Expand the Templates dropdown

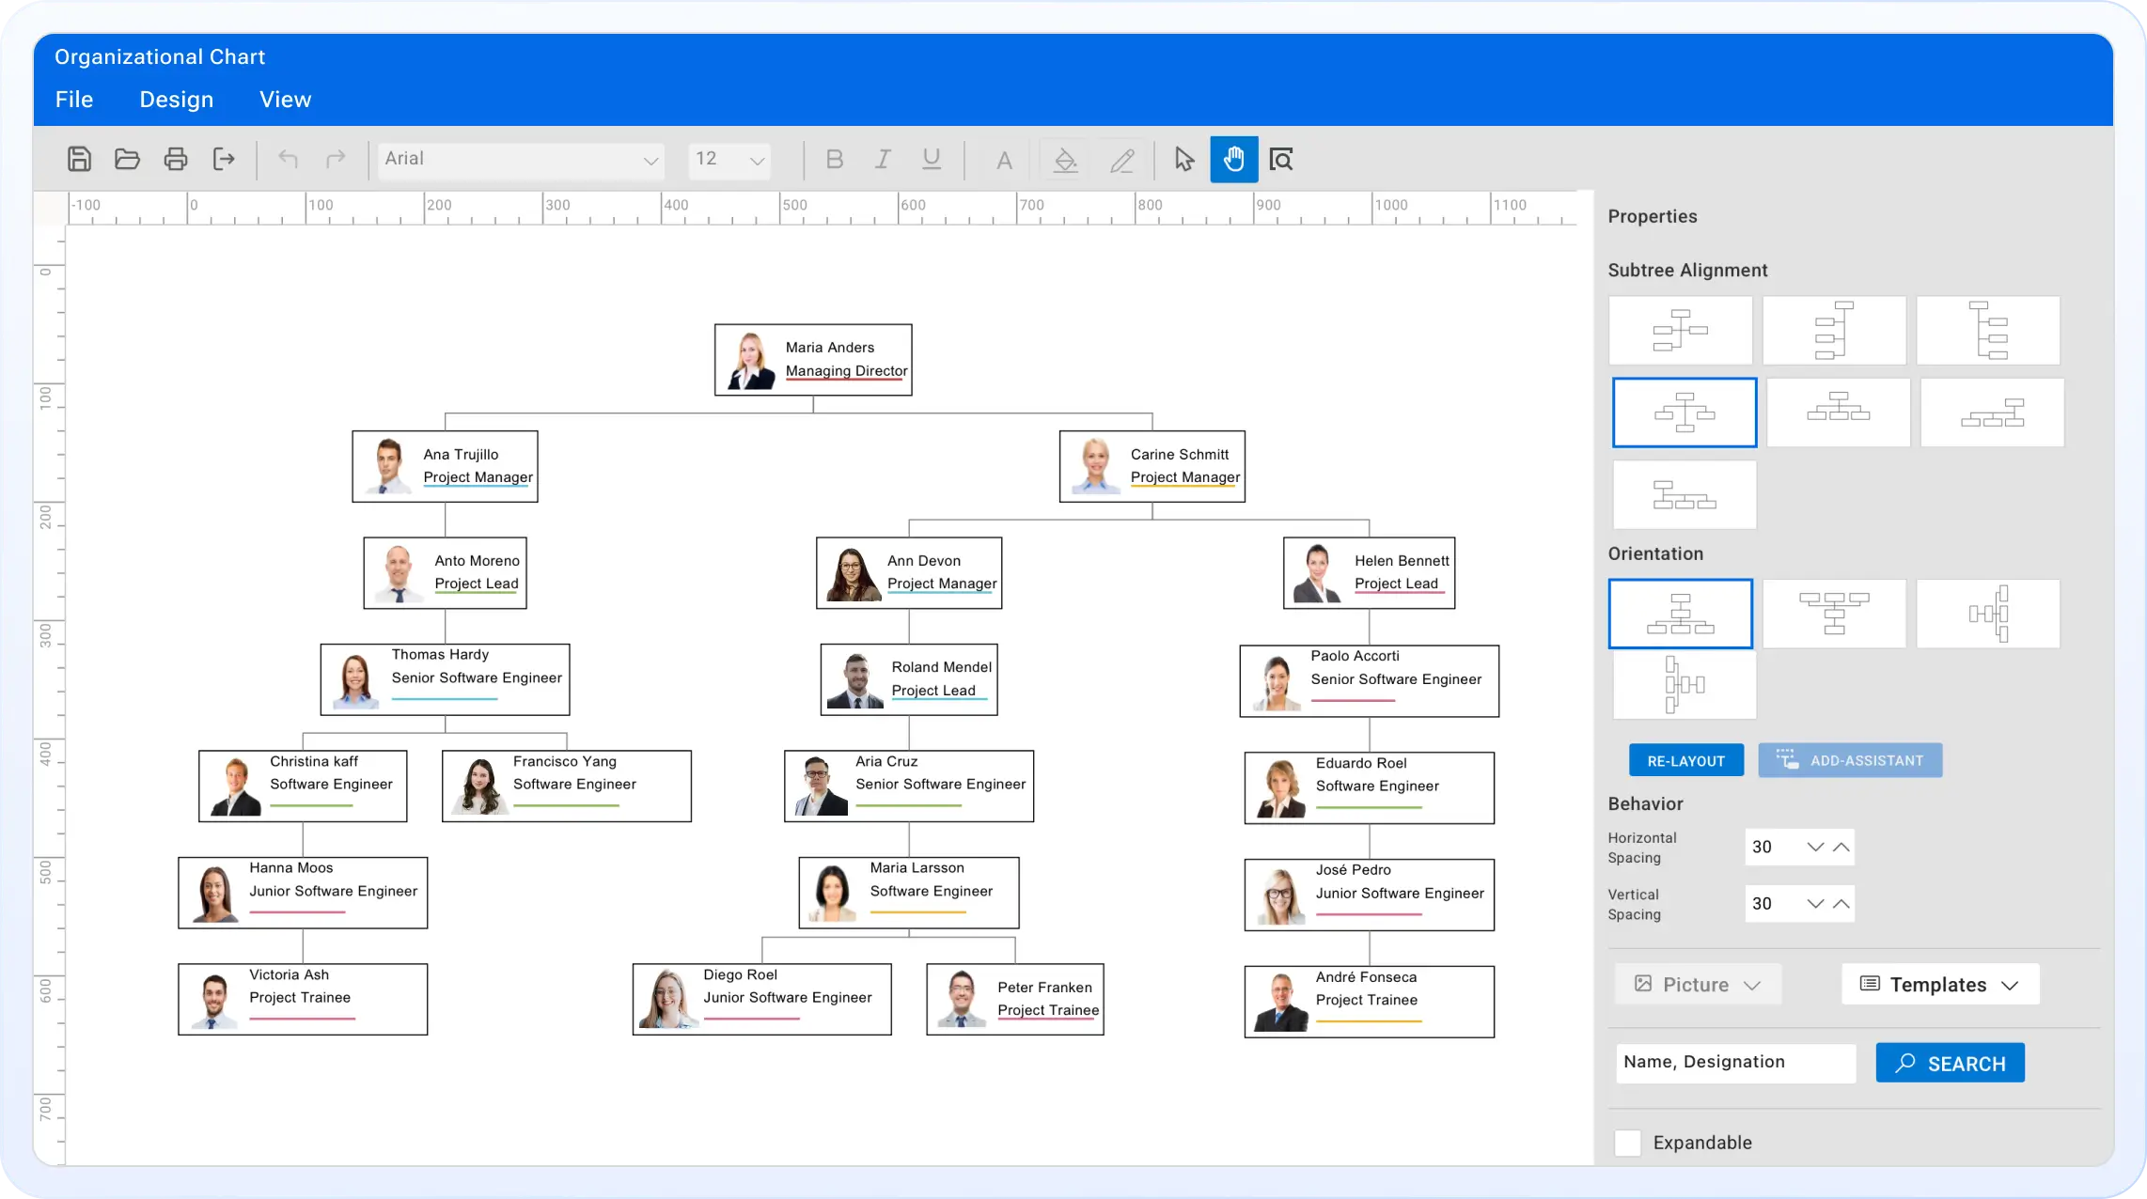point(1939,984)
